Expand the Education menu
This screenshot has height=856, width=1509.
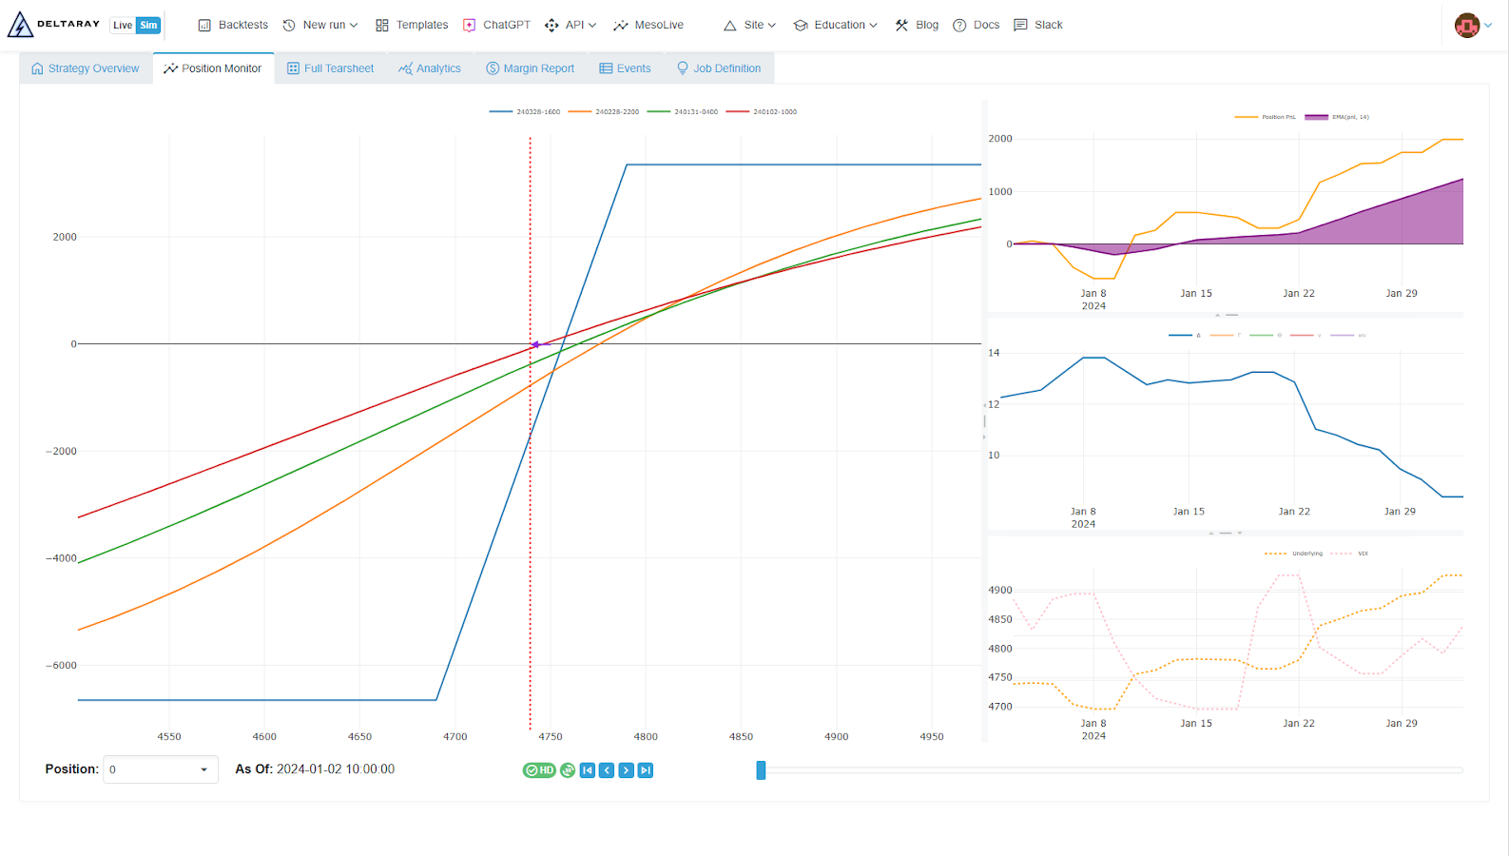click(x=836, y=25)
